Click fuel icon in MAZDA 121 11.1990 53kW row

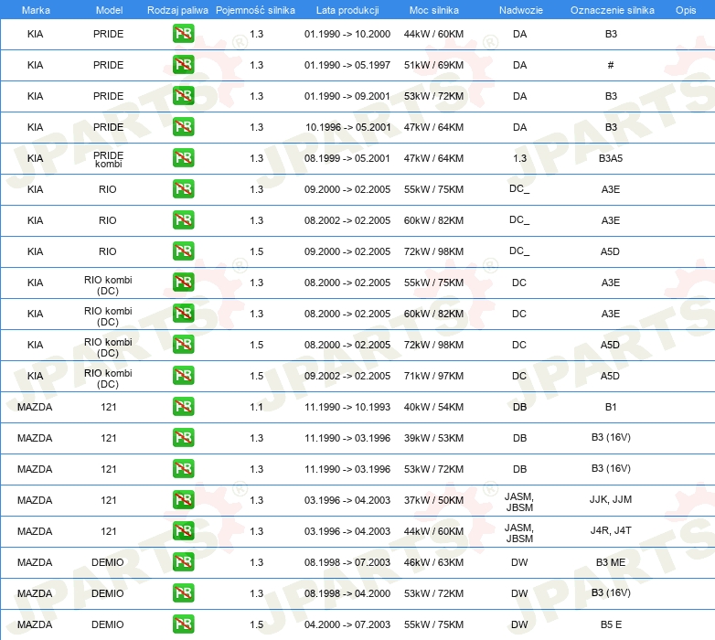point(183,469)
